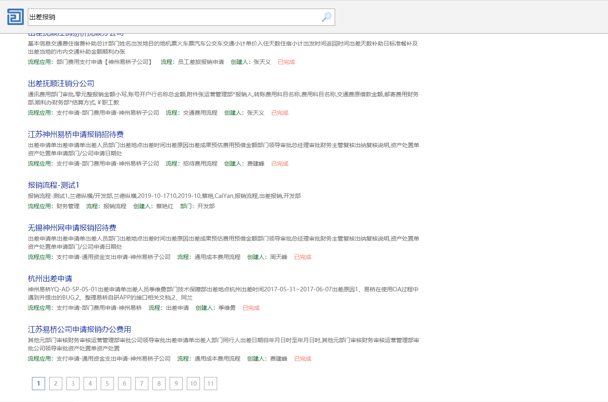Click flow value 出差申请 under 杭州出差申请
The height and width of the screenshot is (402, 608).
(177, 308)
